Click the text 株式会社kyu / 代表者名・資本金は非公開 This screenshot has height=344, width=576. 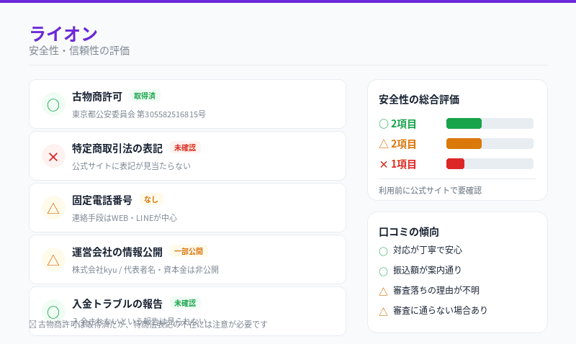click(145, 269)
